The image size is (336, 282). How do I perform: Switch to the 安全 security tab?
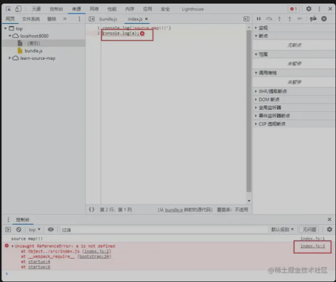[x=165, y=9]
